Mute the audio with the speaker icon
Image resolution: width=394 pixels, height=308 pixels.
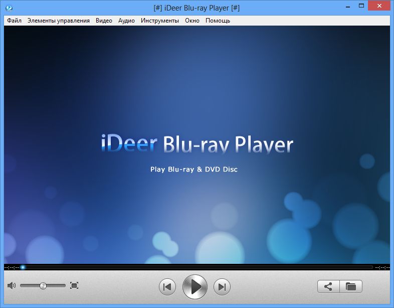point(12,285)
